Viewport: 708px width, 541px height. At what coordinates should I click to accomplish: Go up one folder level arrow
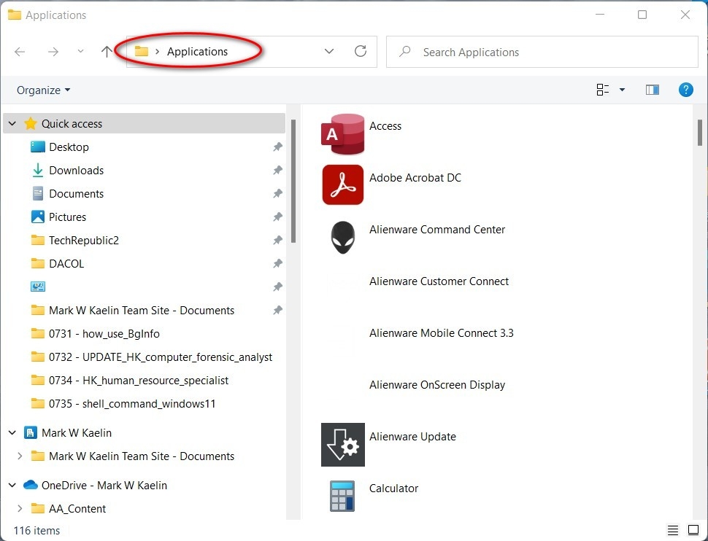[x=107, y=52]
